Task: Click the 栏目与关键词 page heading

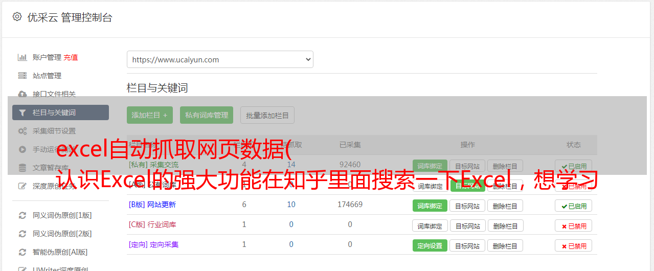Action: click(157, 88)
